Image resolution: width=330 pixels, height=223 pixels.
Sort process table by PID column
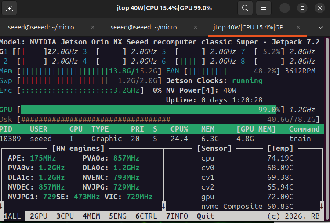point(6,129)
